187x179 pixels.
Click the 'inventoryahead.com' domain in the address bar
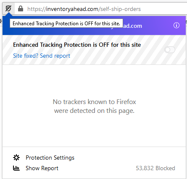pyautogui.click(x=72, y=9)
